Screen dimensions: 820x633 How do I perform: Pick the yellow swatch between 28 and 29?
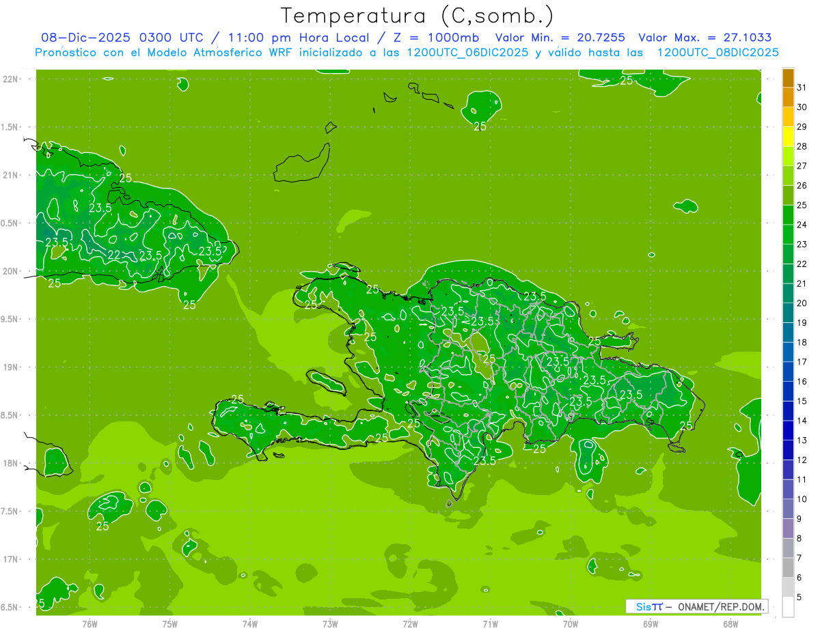click(788, 137)
